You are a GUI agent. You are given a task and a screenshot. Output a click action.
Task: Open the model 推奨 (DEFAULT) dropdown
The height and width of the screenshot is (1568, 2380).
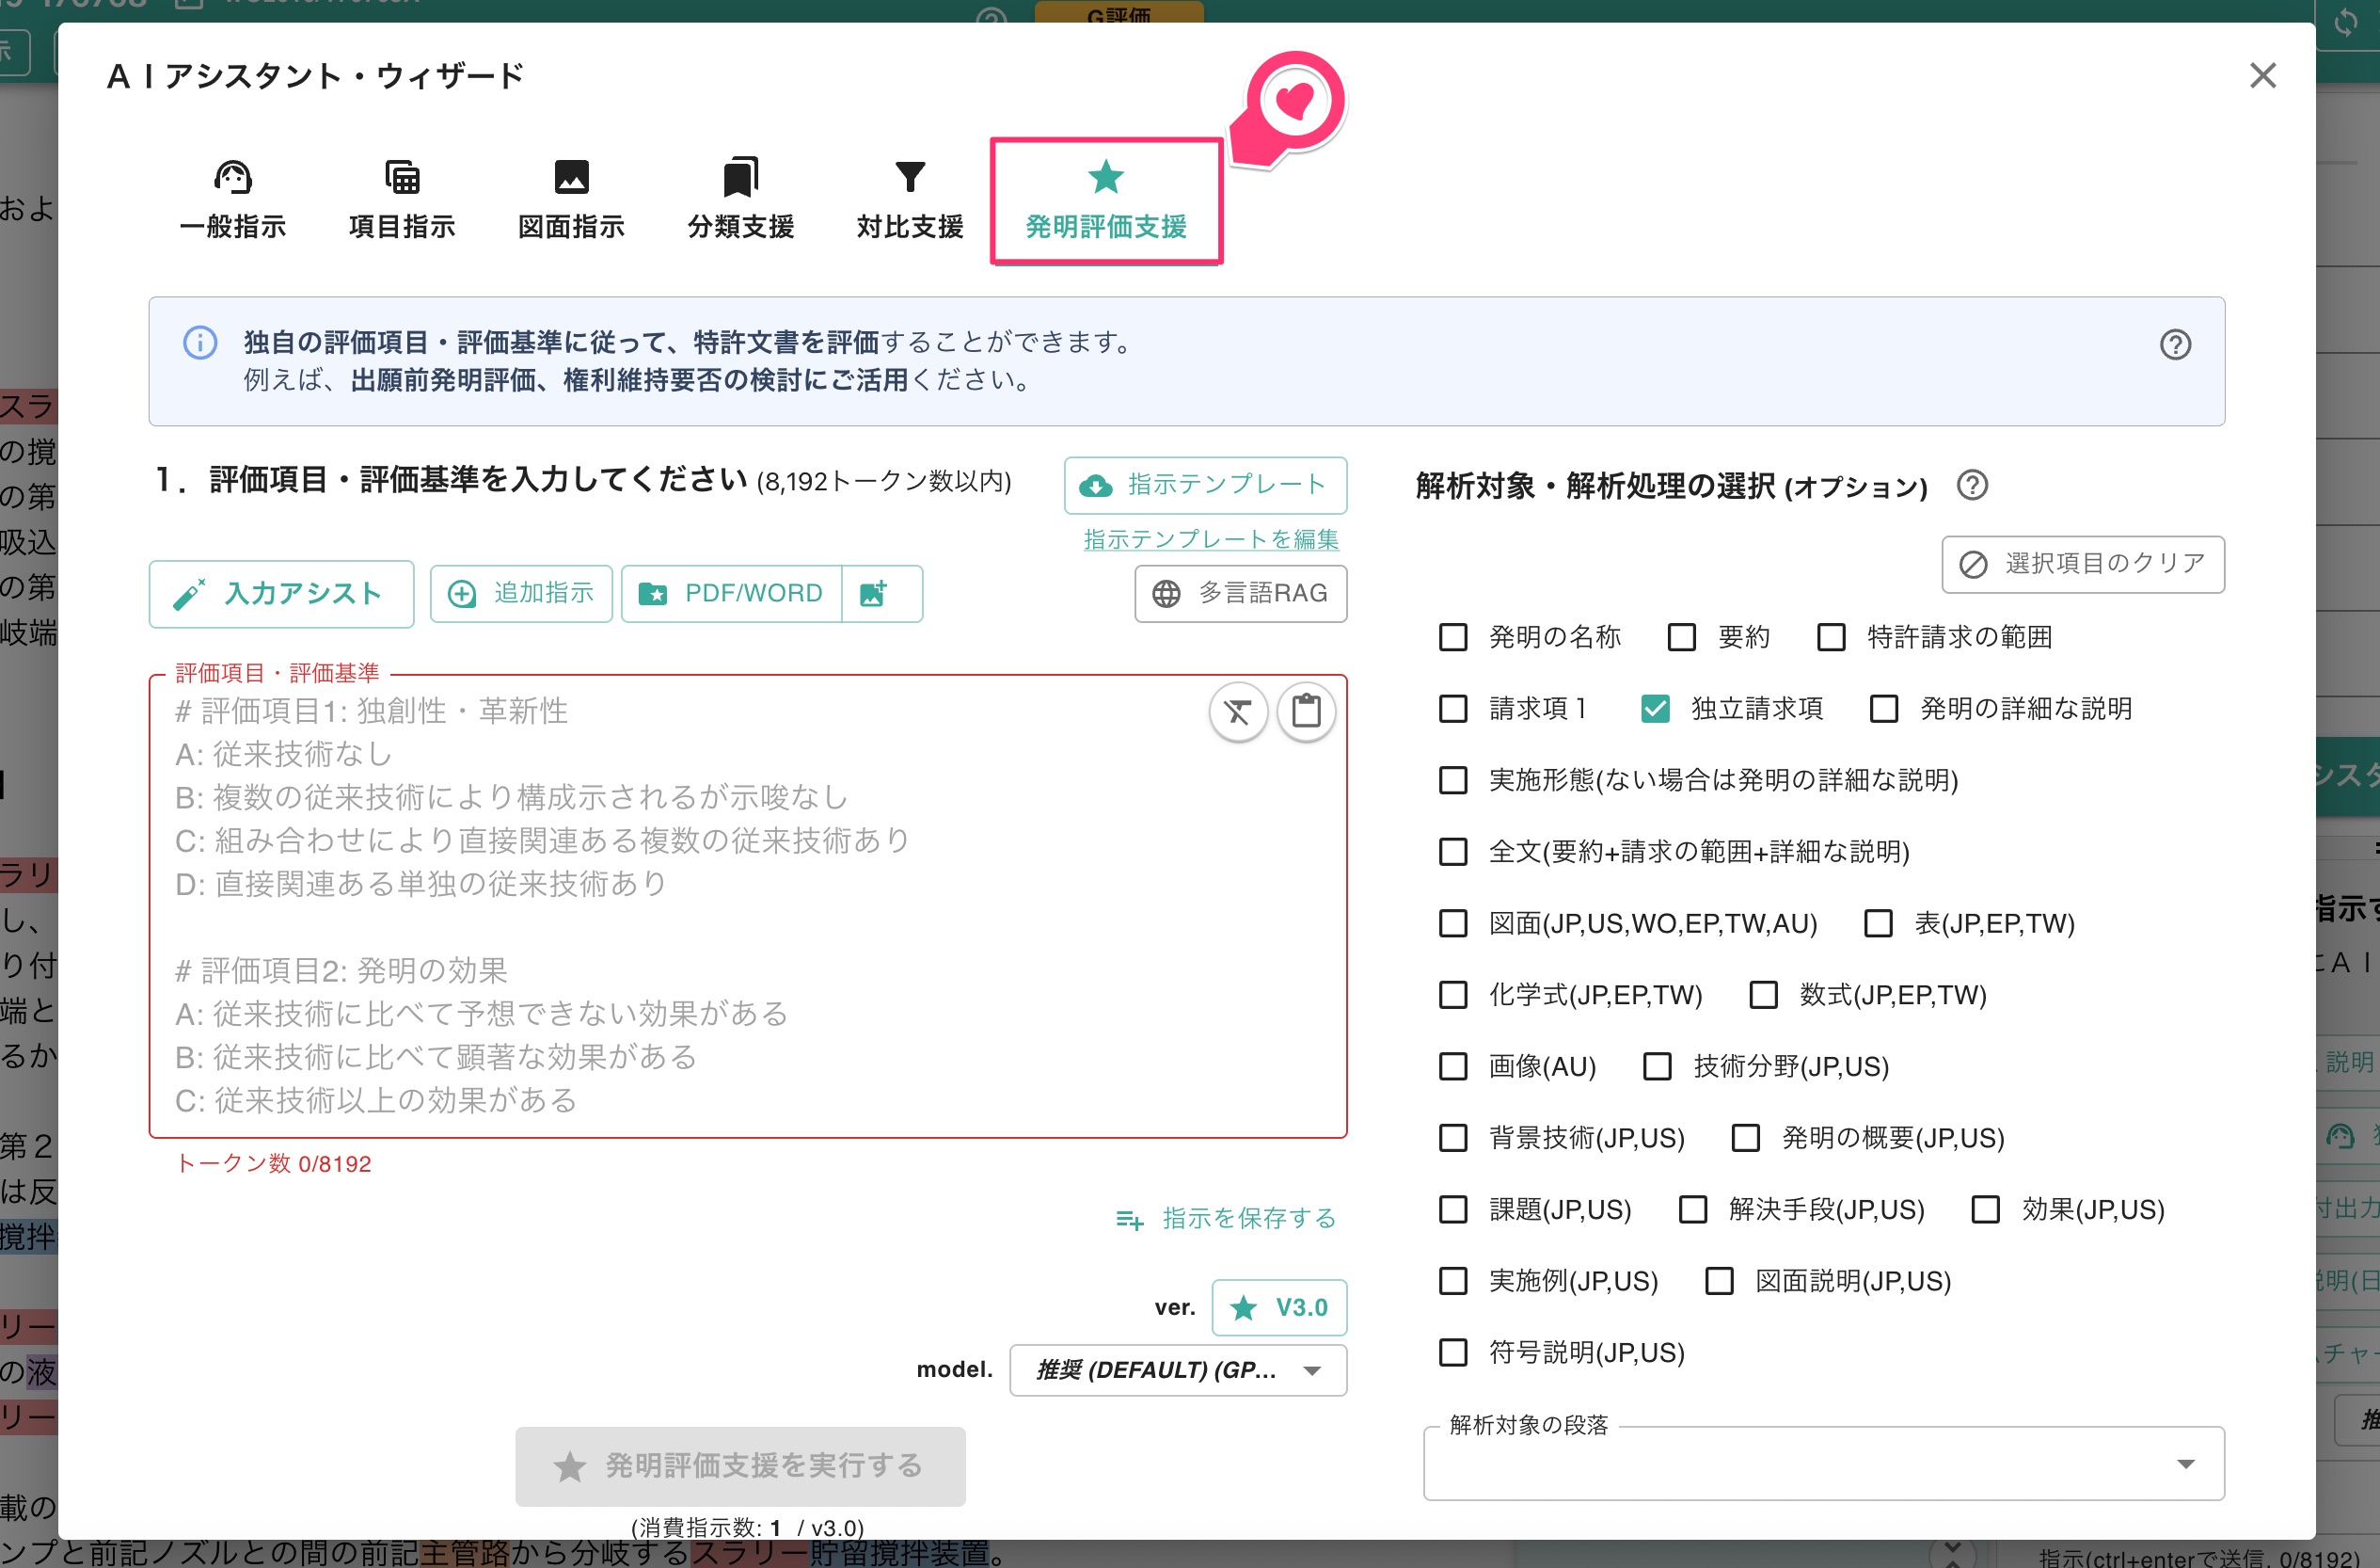[x=1178, y=1369]
